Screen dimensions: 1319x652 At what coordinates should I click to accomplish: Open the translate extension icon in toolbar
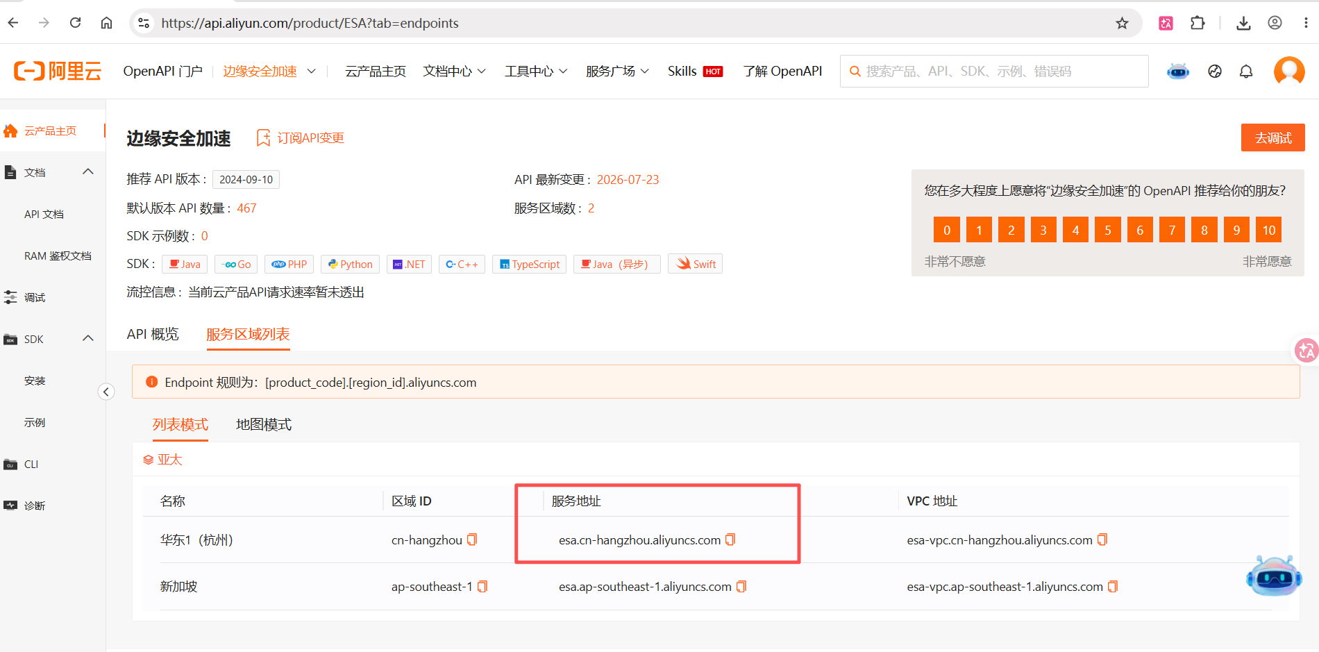[x=1166, y=23]
